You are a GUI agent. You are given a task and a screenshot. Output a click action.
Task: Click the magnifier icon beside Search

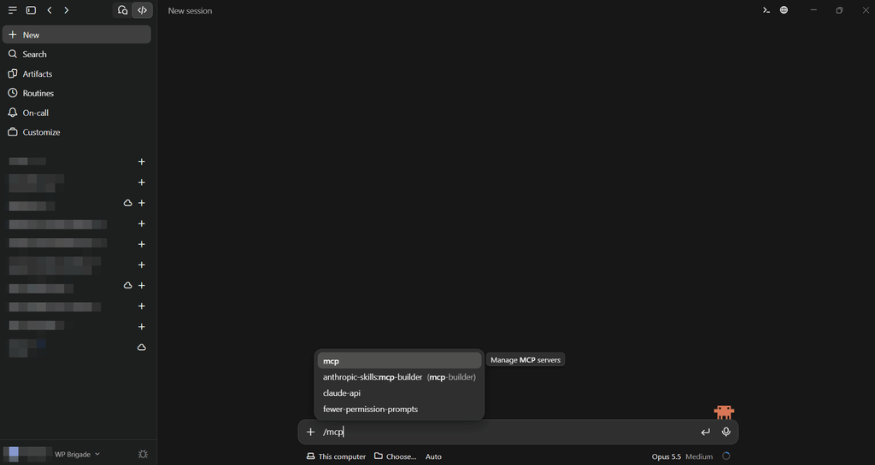click(12, 54)
